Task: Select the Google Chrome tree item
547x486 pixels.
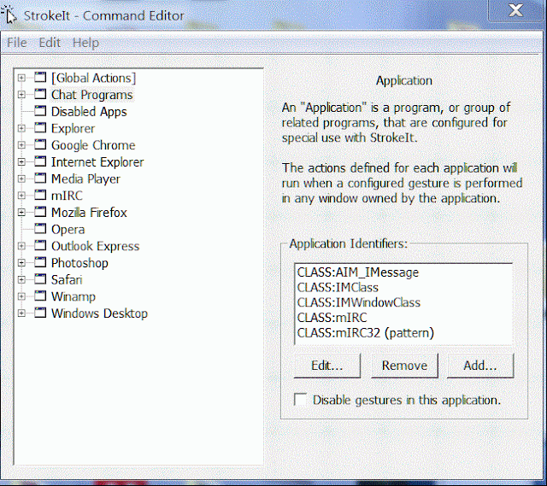Action: click(x=93, y=145)
